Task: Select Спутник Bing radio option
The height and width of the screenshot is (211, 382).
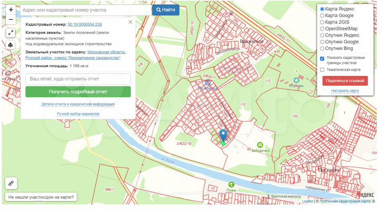Action: tap(322, 48)
